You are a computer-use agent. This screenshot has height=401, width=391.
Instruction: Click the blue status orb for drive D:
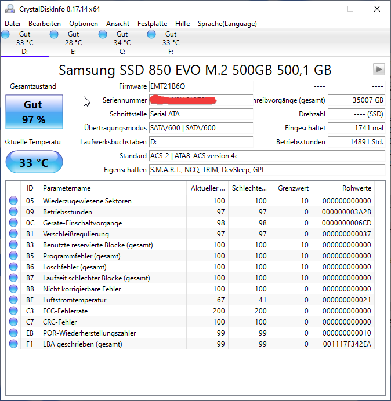click(5, 34)
